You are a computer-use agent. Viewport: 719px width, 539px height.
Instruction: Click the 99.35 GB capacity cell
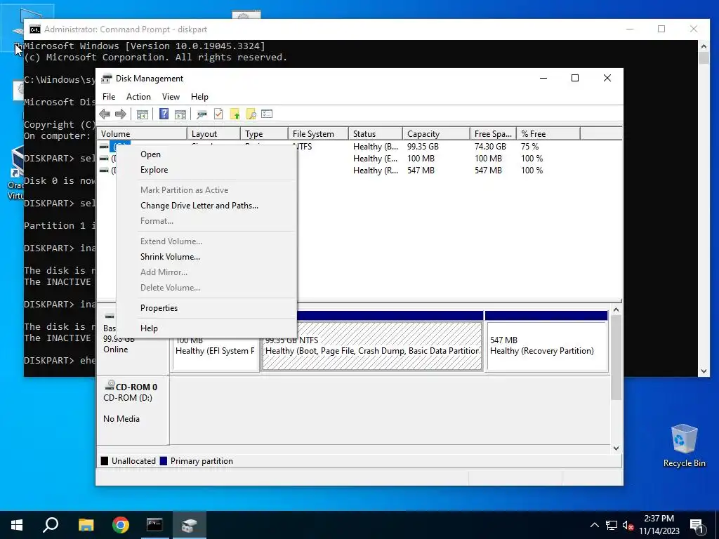(x=423, y=147)
